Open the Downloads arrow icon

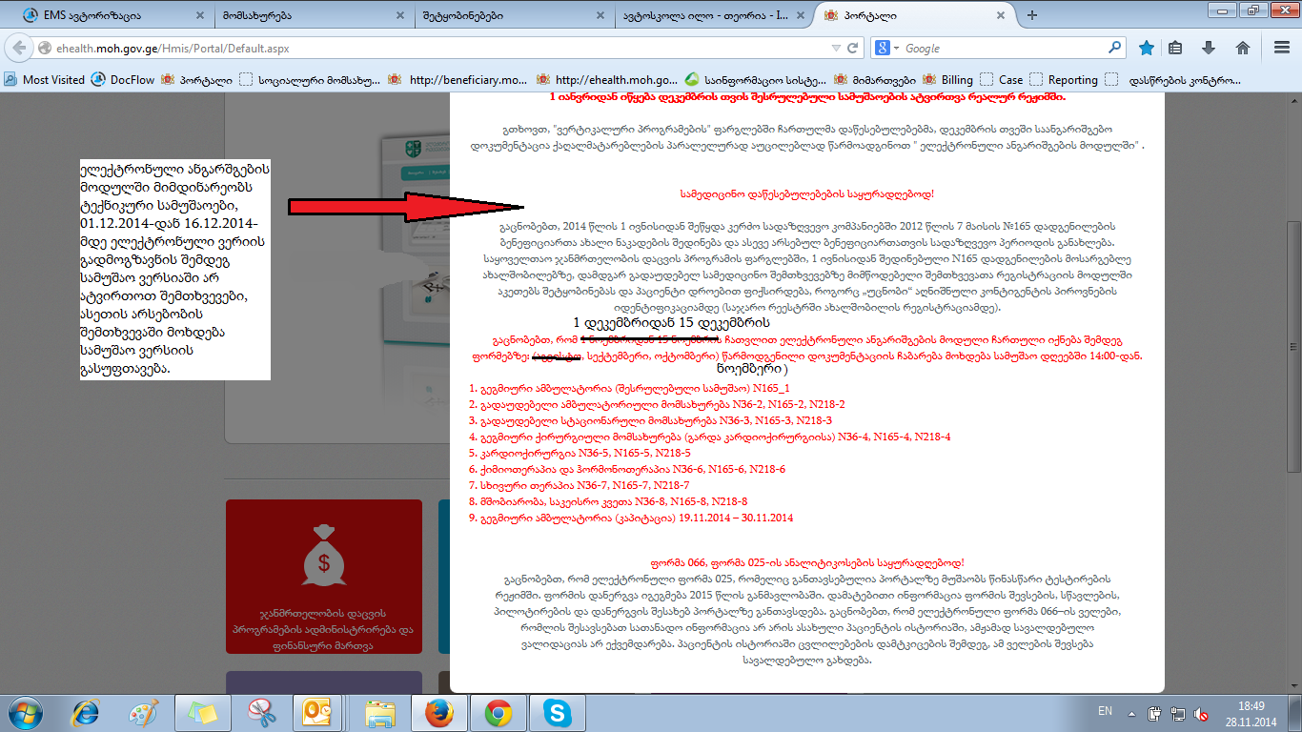coord(1209,48)
